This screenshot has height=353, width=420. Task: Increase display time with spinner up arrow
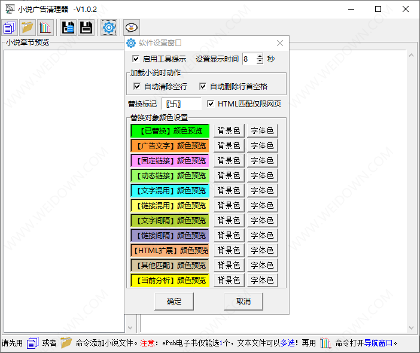click(260, 56)
